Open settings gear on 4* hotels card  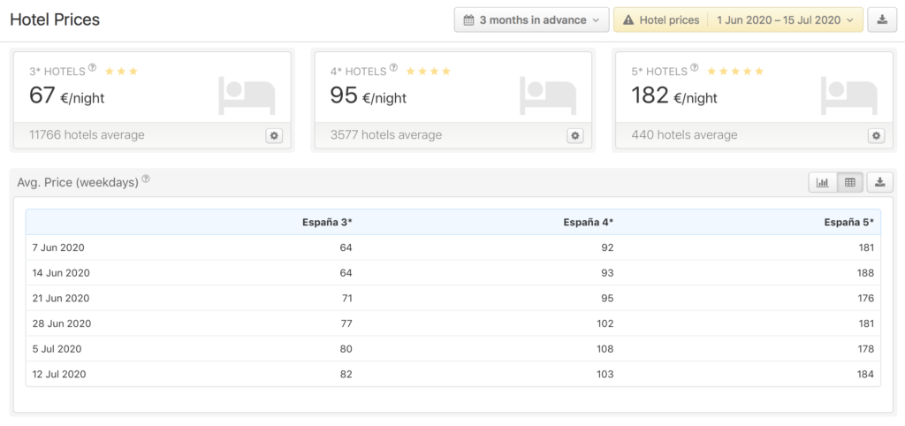[574, 135]
